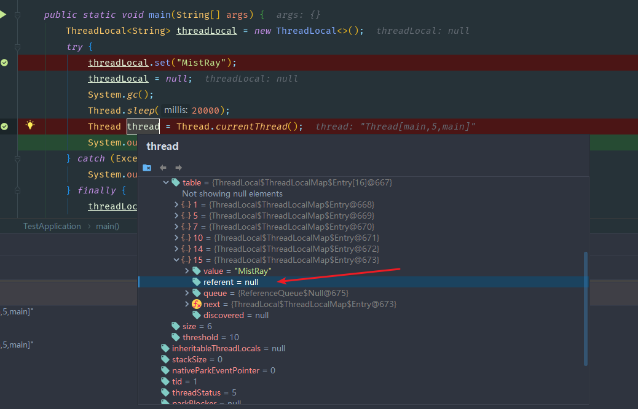Expand table entry 7 (Entry@670)

point(176,227)
